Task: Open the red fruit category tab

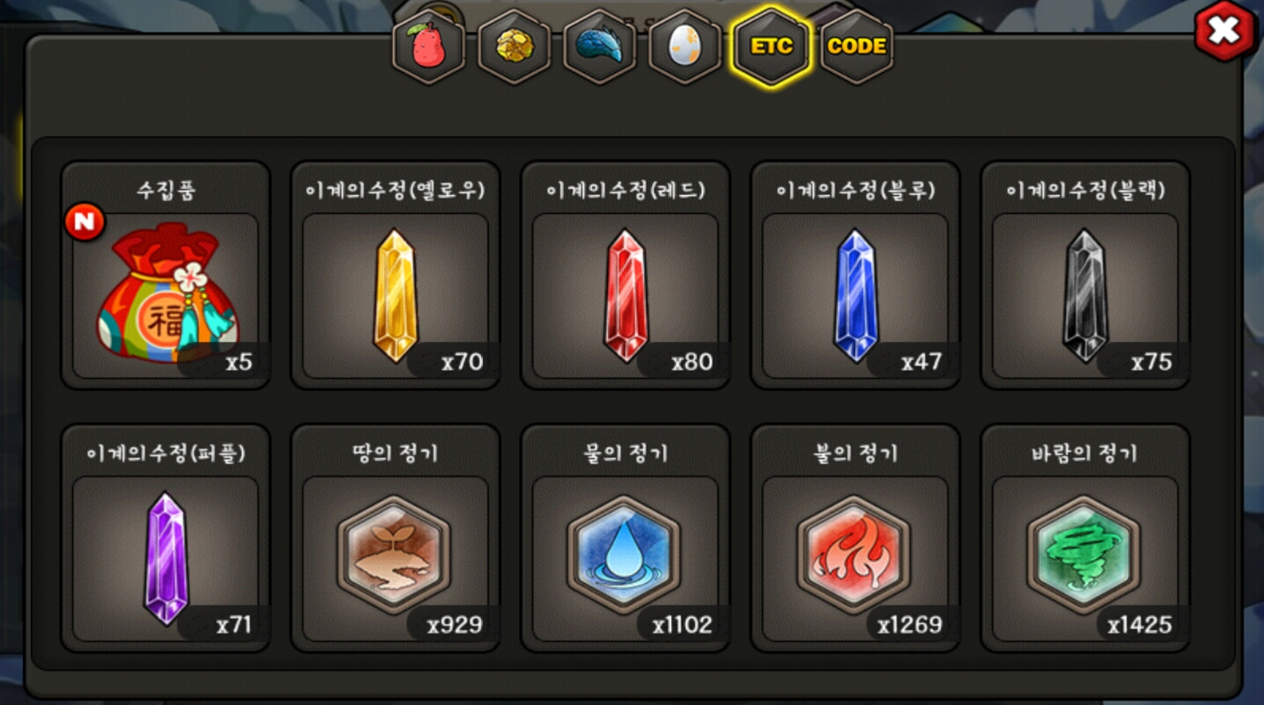Action: click(428, 47)
